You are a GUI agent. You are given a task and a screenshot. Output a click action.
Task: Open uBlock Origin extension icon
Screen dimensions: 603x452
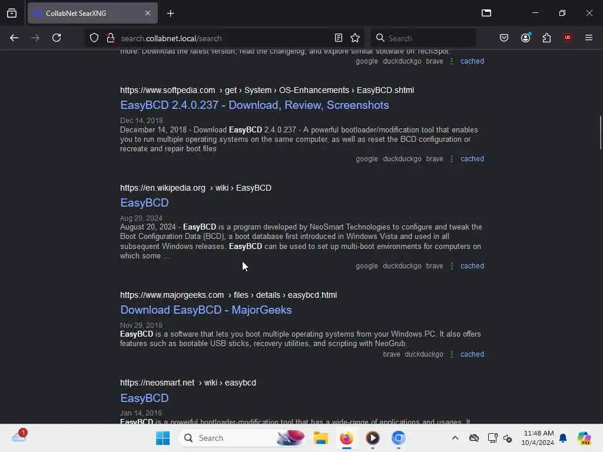(568, 37)
